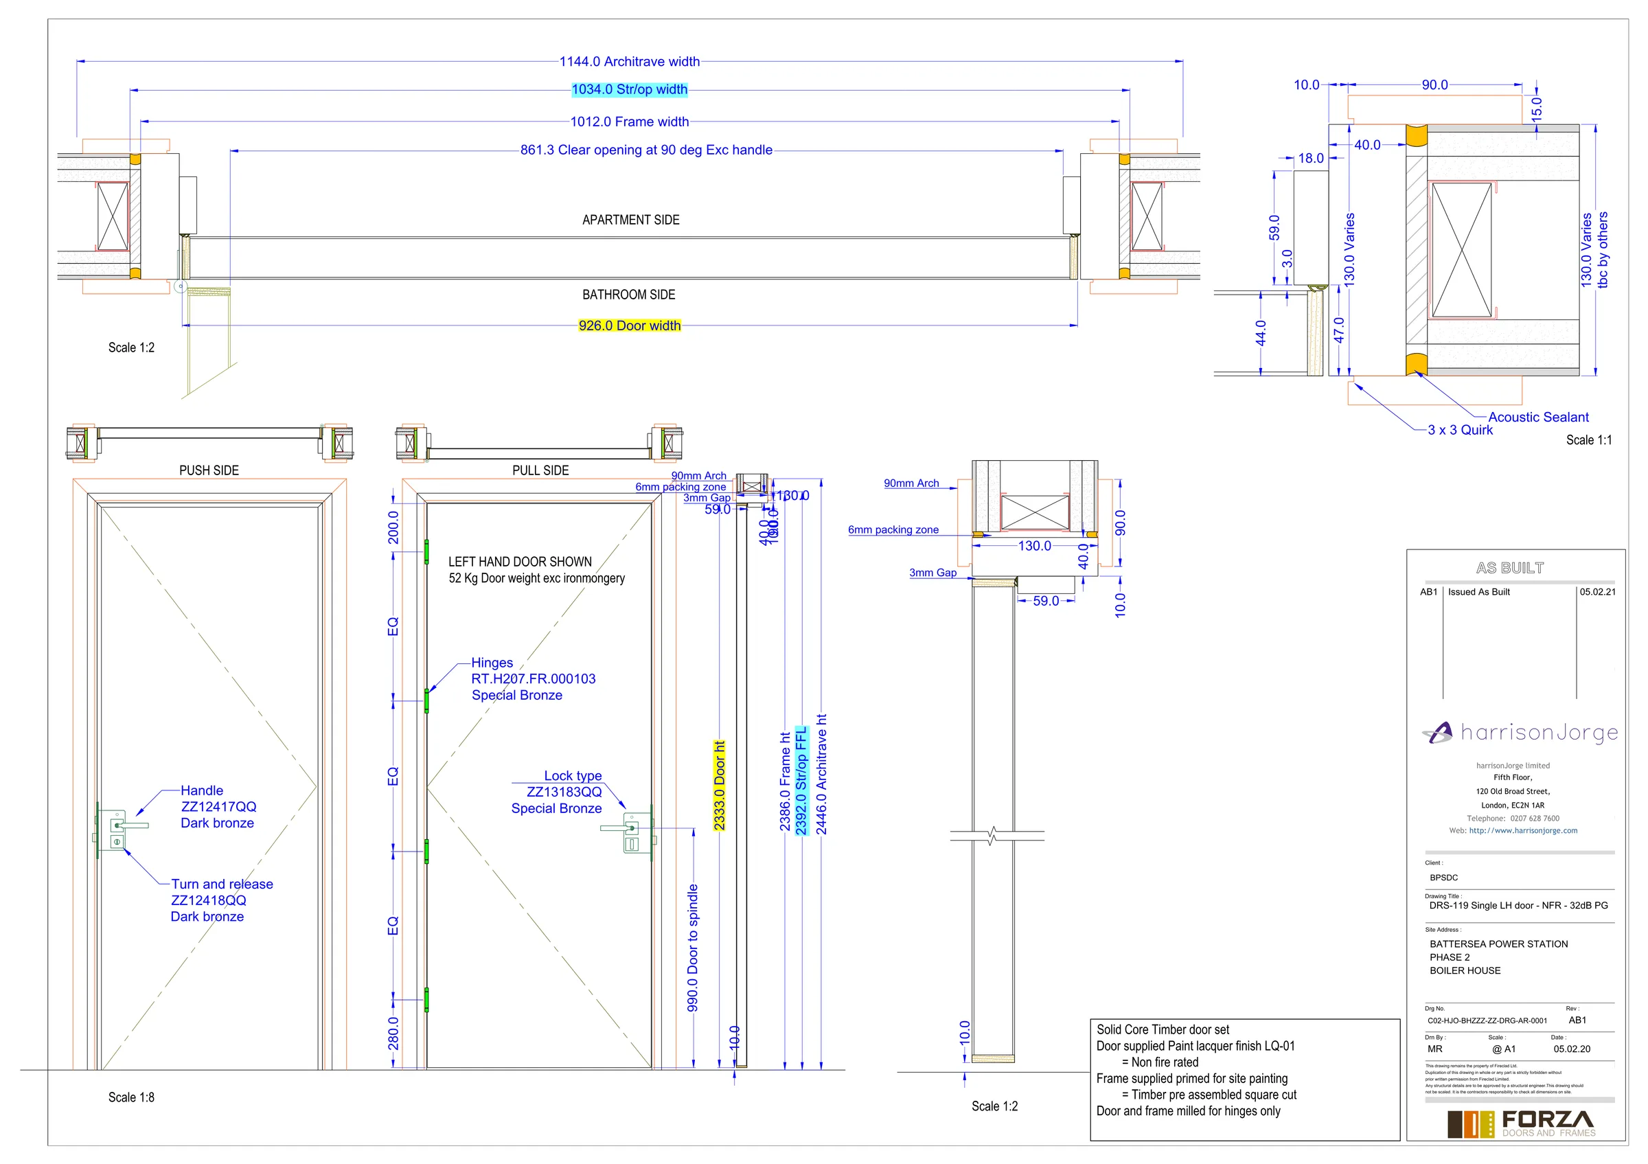Open the harrisonjorge.com web link
Image resolution: width=1648 pixels, height=1164 pixels.
pos(1523,831)
